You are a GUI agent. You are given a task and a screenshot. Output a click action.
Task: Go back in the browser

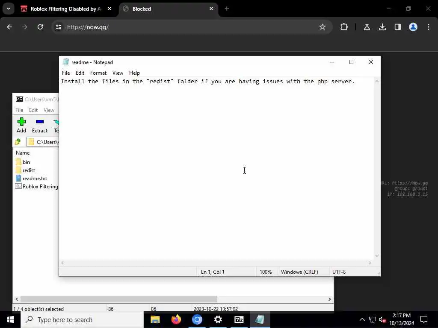(9, 27)
